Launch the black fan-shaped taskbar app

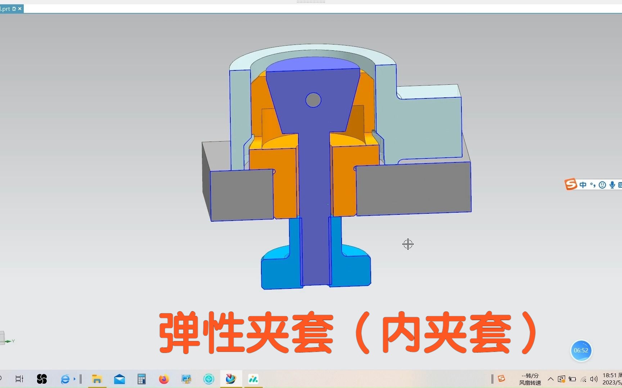tap(42, 379)
